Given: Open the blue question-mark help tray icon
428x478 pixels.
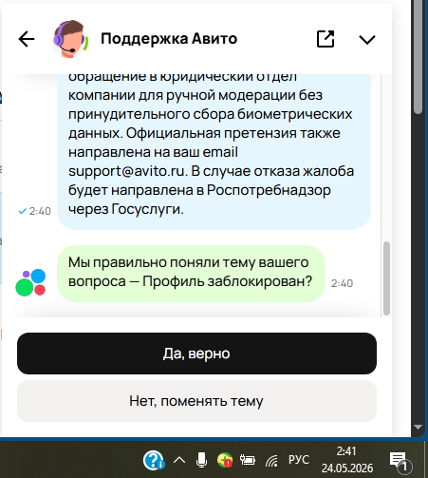Looking at the screenshot, I should 154,460.
